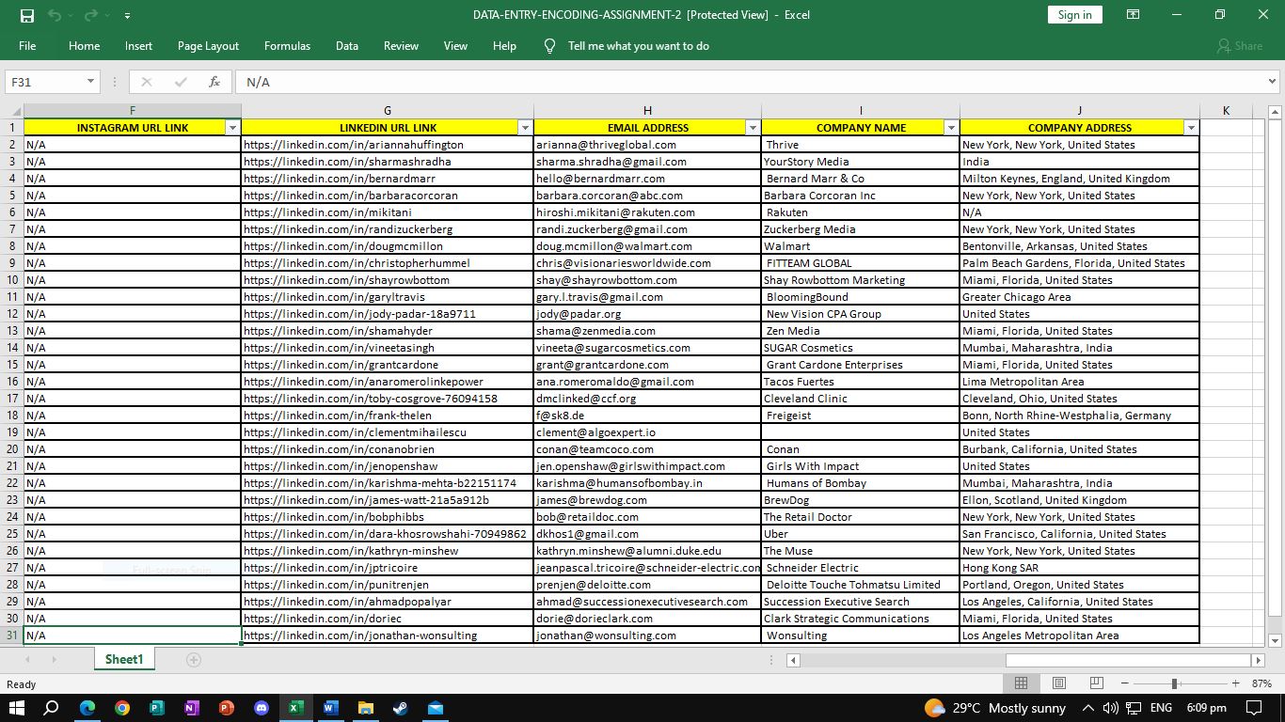Click the vertical scrollbar down arrow

click(x=1276, y=641)
